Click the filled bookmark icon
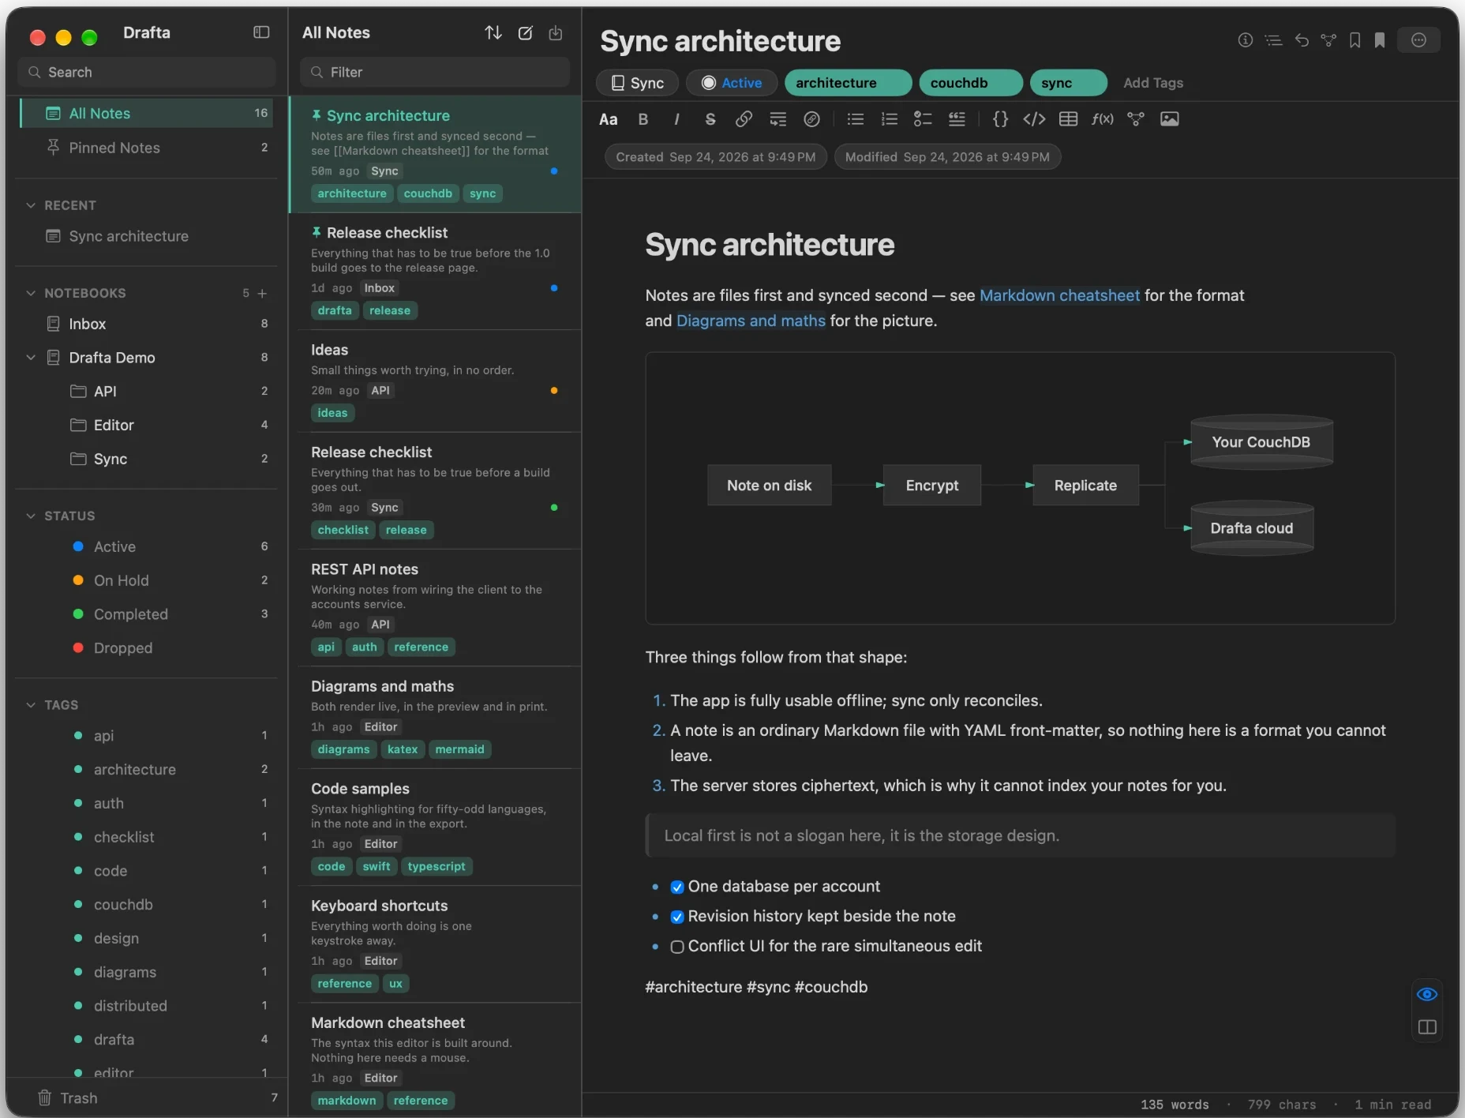The image size is (1465, 1118). coord(1380,40)
